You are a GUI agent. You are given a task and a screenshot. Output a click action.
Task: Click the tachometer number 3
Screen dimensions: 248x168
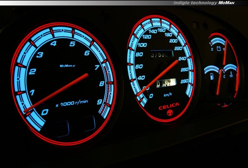click(40, 55)
